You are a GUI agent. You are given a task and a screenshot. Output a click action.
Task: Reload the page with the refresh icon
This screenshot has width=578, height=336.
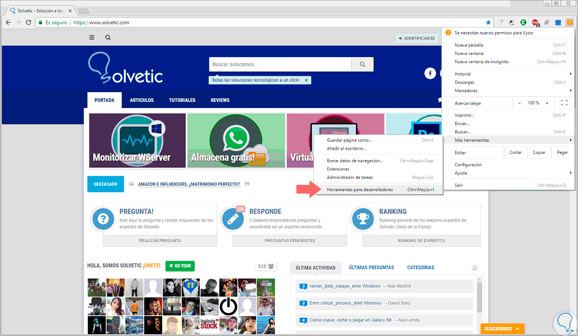coord(29,22)
